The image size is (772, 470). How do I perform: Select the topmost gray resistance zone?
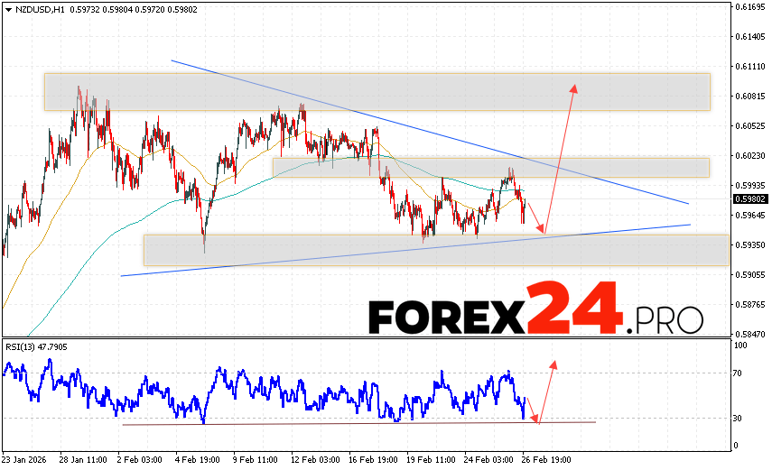pos(377,92)
